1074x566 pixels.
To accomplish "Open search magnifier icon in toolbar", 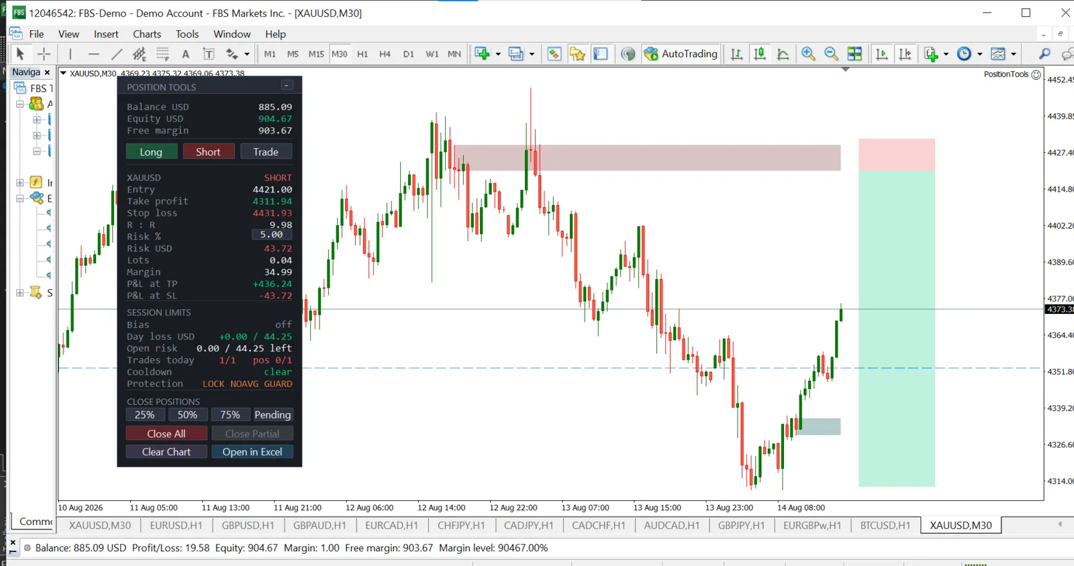I will (1044, 54).
